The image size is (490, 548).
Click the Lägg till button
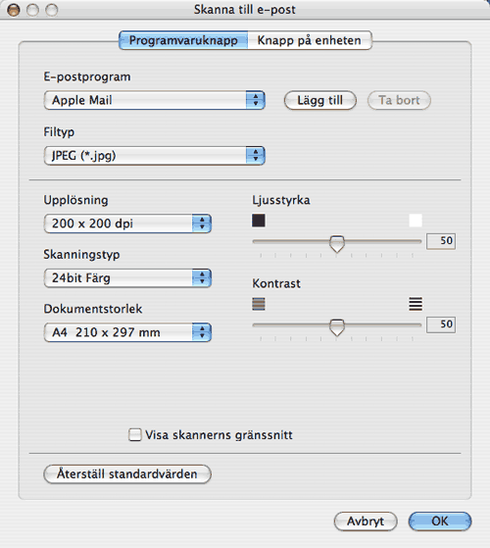point(319,100)
